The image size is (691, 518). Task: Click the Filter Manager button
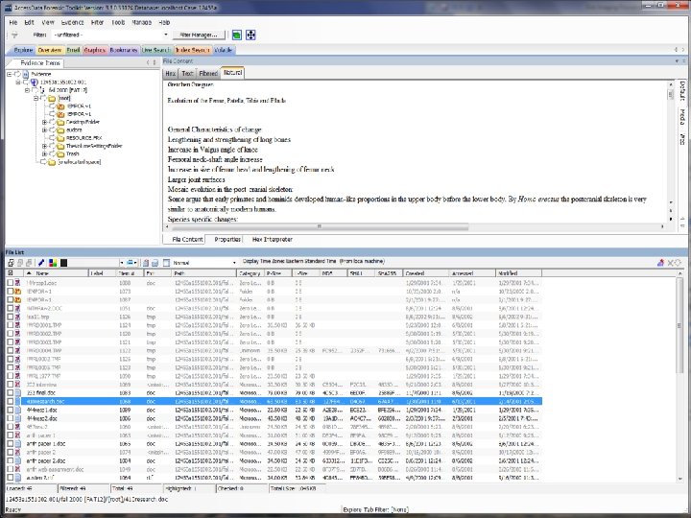coord(199,35)
